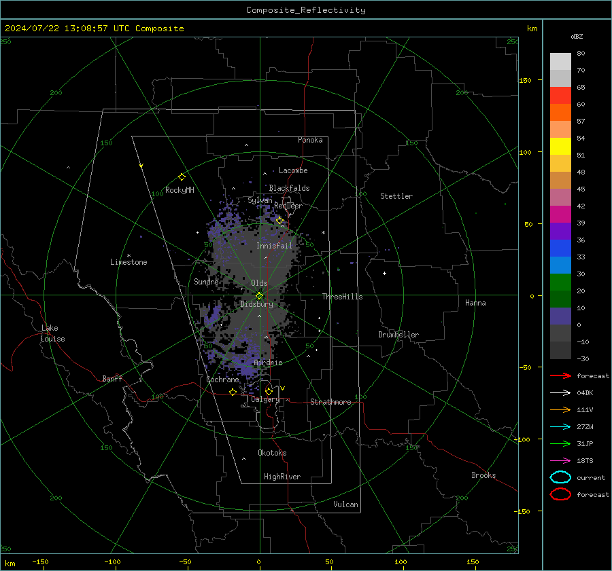Select the orange 111V arrow in the legend
This screenshot has height=571, width=612.
coord(560,409)
